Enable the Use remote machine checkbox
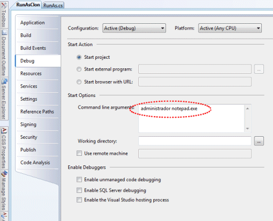 coord(79,153)
